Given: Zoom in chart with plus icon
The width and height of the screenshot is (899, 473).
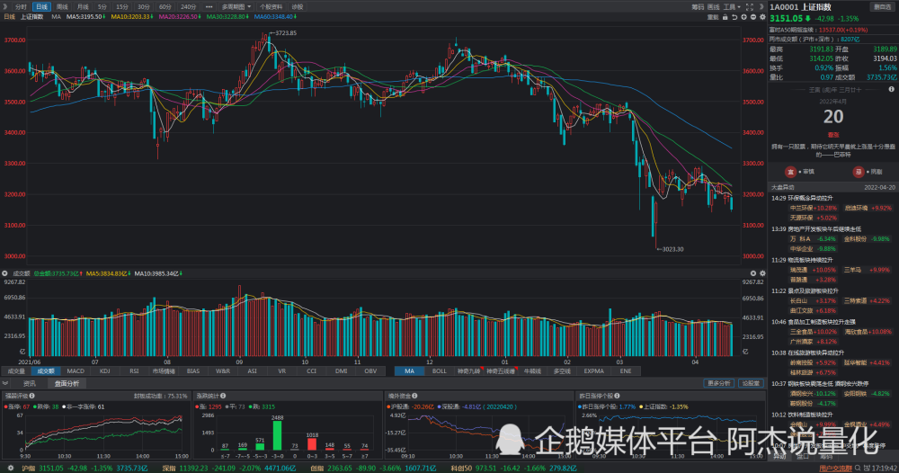Looking at the screenshot, I should click(x=743, y=17).
